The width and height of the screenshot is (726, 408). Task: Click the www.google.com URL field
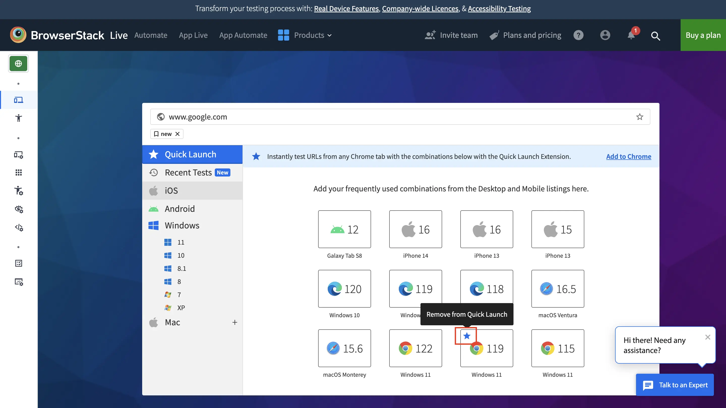coord(395,117)
